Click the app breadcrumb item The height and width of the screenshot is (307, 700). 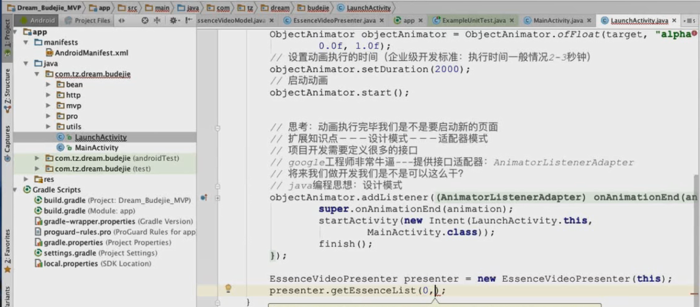100,8
